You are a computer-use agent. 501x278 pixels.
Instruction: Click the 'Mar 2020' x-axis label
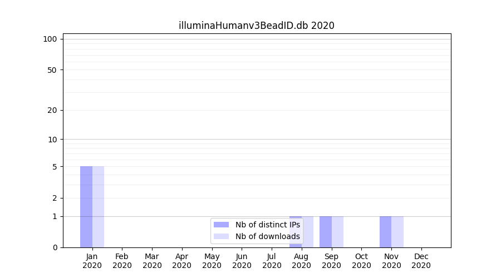coord(152,261)
